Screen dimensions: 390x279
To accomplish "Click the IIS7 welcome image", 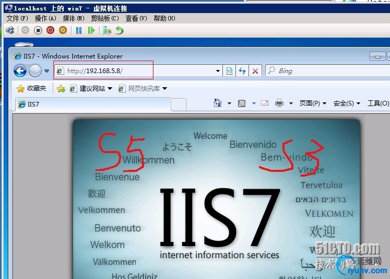I will (216, 199).
